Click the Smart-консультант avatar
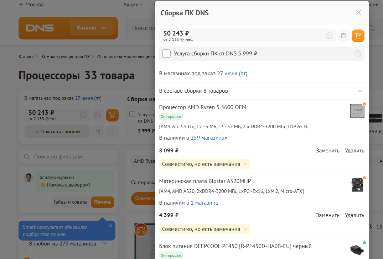 pyautogui.click(x=29, y=178)
